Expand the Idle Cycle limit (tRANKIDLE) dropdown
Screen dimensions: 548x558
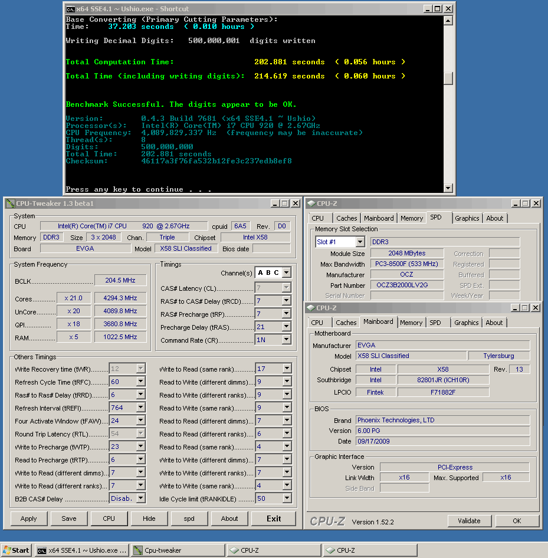[286, 498]
